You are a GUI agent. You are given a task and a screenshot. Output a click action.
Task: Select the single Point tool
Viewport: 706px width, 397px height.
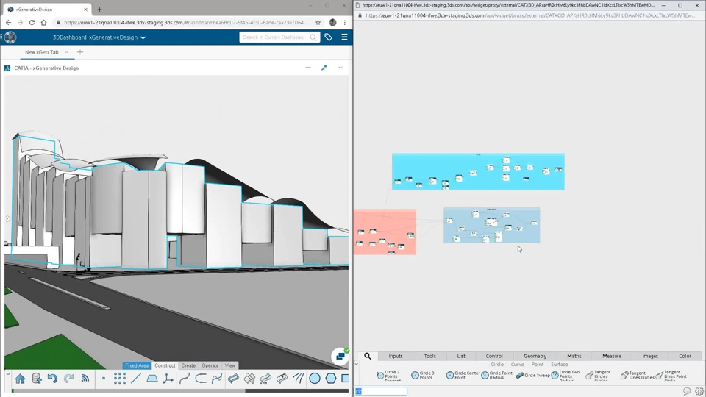tap(104, 379)
